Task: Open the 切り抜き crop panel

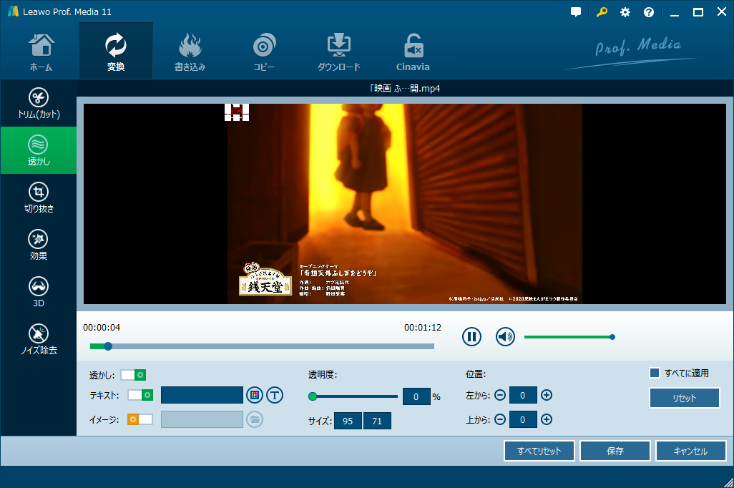Action: pyautogui.click(x=39, y=197)
